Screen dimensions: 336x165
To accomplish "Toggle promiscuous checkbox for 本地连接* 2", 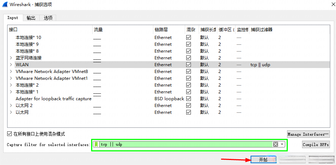I will point(189,85).
